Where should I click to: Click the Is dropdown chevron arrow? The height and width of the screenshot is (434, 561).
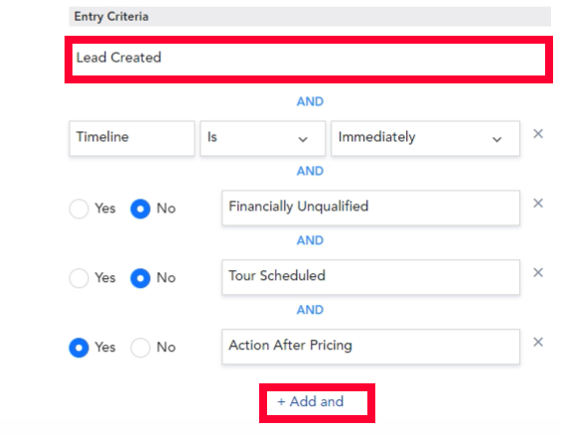click(303, 139)
